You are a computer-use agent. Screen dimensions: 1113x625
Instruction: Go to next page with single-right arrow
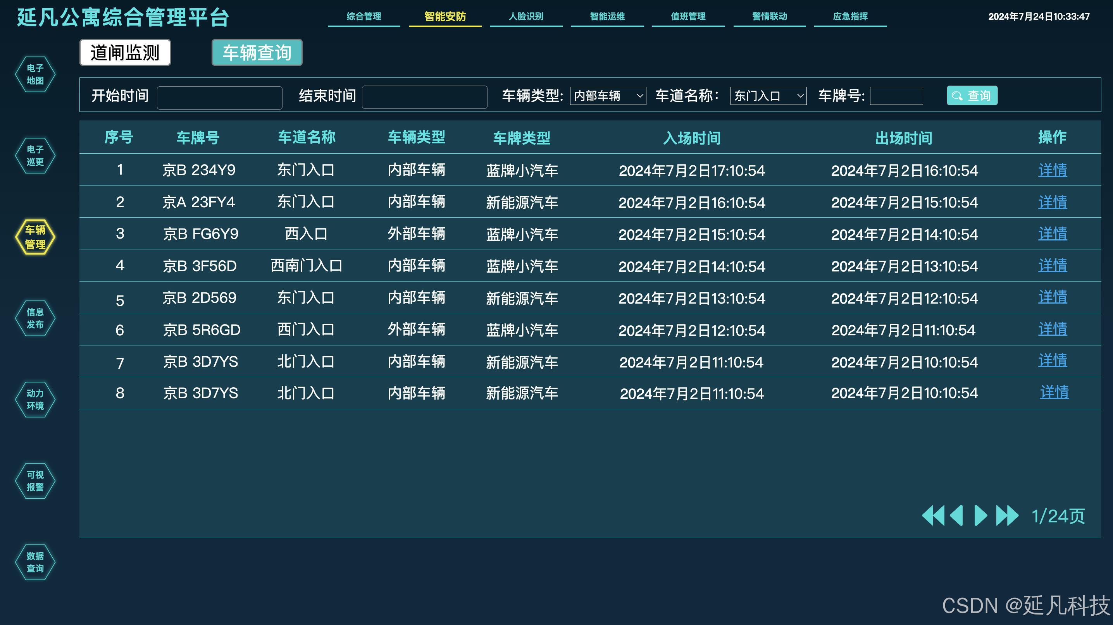click(981, 515)
